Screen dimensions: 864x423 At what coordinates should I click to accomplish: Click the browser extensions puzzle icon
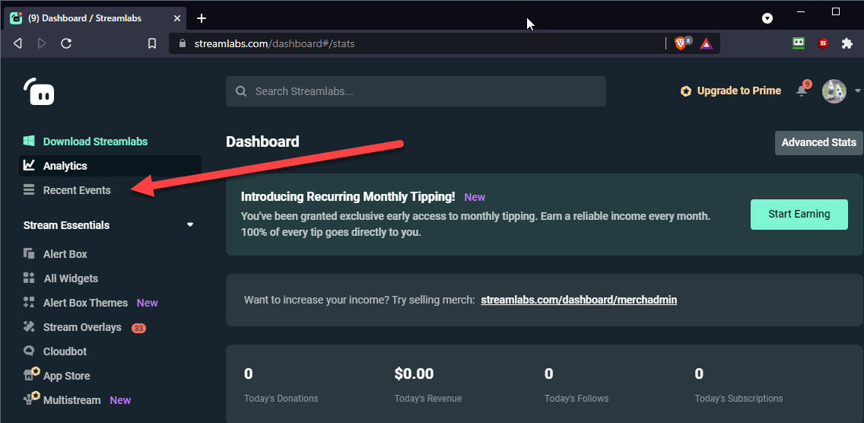click(x=847, y=43)
